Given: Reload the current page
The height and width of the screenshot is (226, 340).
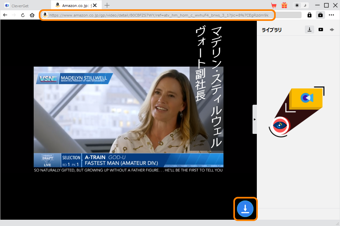Looking at the screenshot, I should pyautogui.click(x=23, y=15).
